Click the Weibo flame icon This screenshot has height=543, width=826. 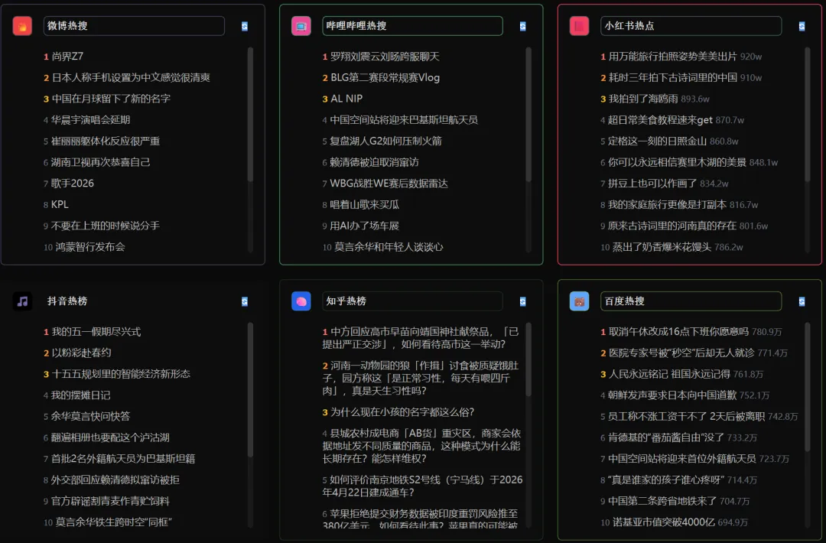click(22, 26)
